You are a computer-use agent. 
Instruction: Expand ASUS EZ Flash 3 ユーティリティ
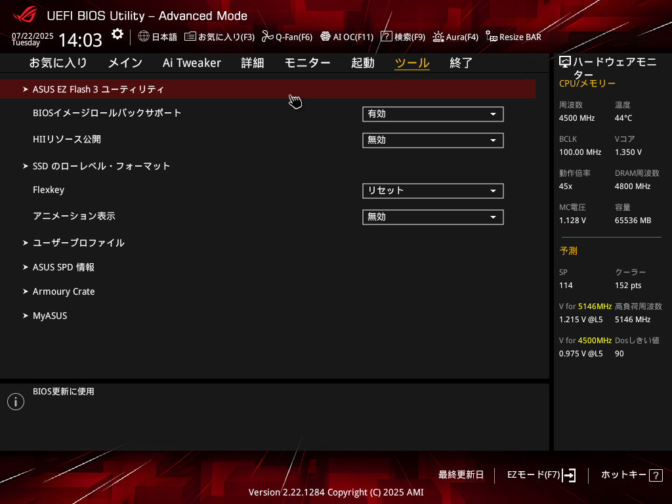tap(268, 89)
